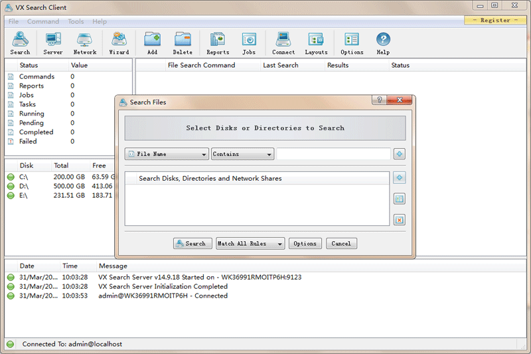Click green icon of 'Initialization Completed' log entry
531x354 pixels.
tap(11, 287)
